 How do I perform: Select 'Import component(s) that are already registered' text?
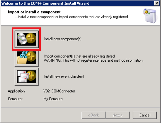point(80,56)
